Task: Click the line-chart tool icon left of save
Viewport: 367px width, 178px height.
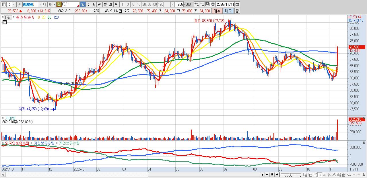Action: click(202, 4)
